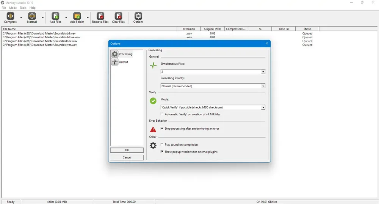Uncheck Show popup windows for external plugins
The width and height of the screenshot is (379, 204).
[x=162, y=152]
